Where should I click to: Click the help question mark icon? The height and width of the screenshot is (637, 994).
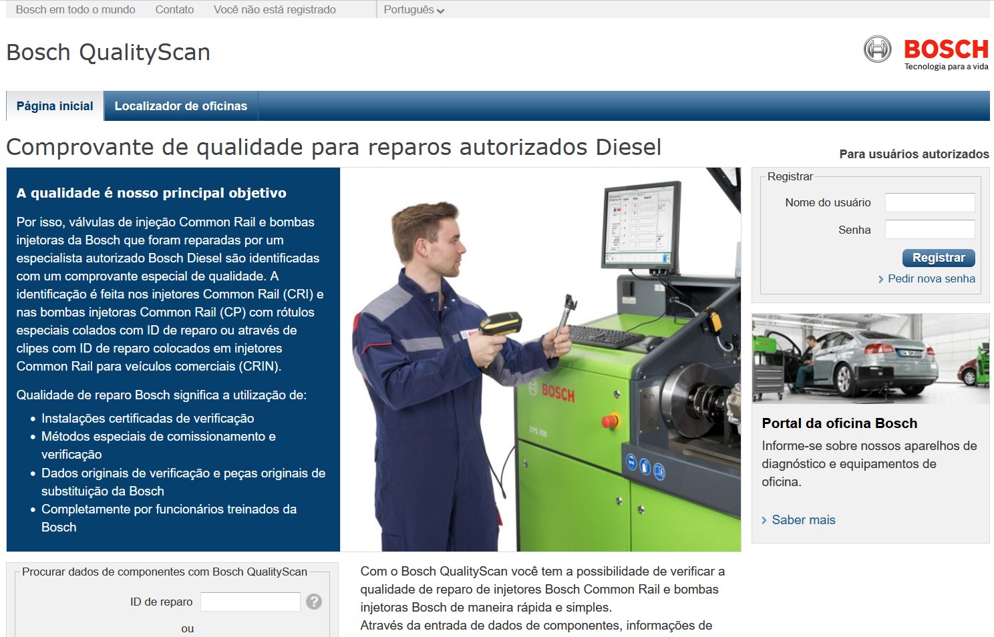click(314, 602)
